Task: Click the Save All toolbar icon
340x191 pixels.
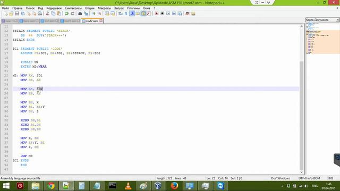Action: (22, 13)
